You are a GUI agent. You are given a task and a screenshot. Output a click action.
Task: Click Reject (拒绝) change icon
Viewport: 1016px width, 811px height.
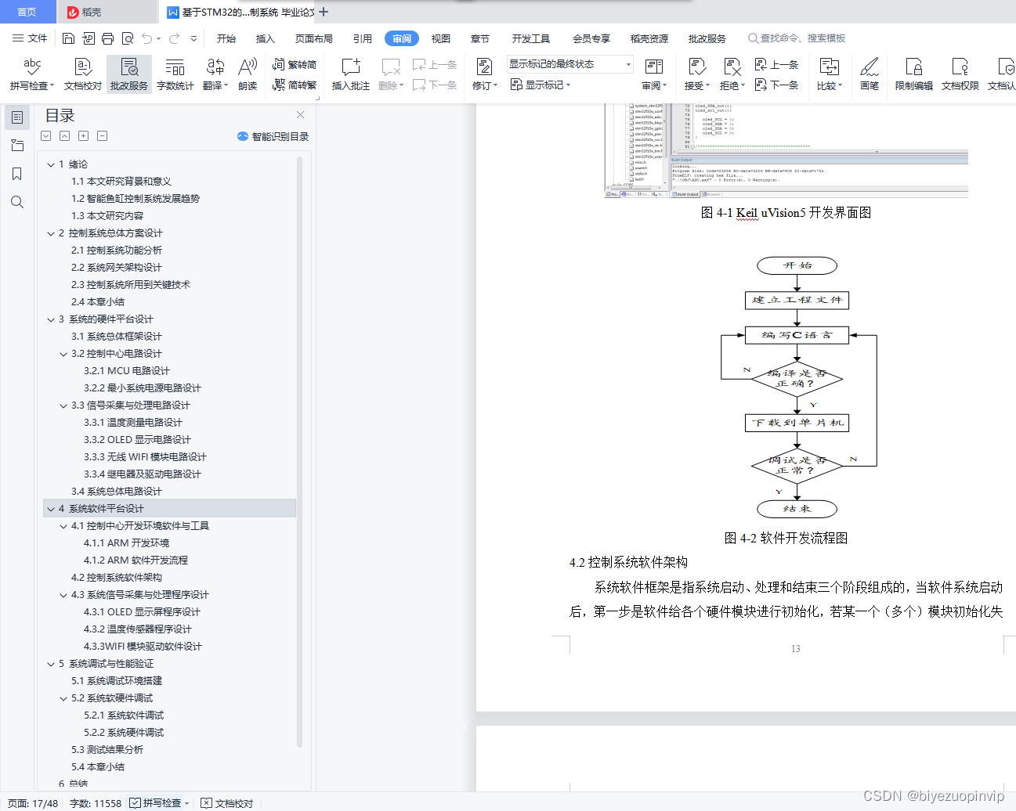click(732, 74)
